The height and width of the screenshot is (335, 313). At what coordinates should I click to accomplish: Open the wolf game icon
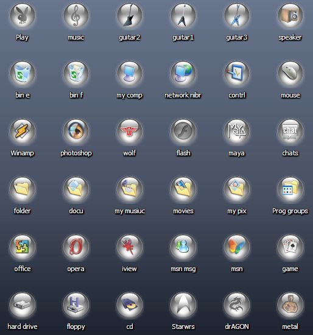pos(130,131)
